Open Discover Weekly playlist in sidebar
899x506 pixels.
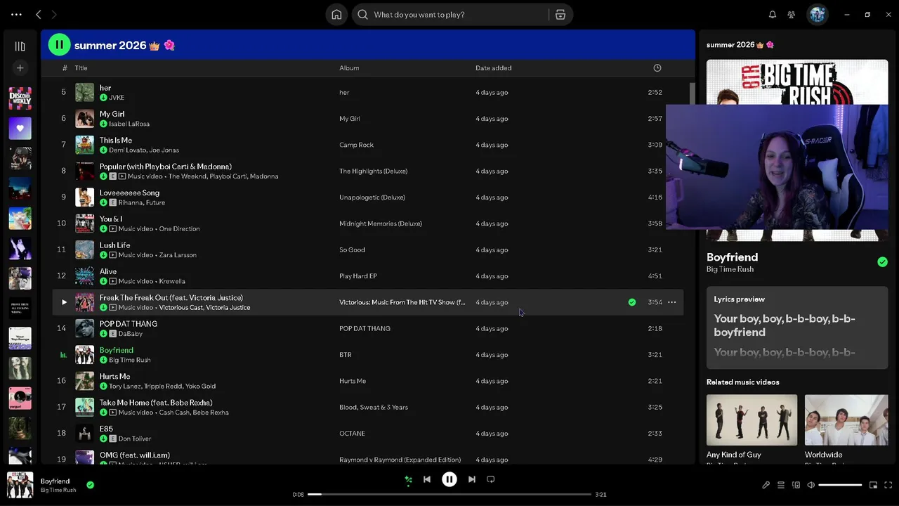20,98
